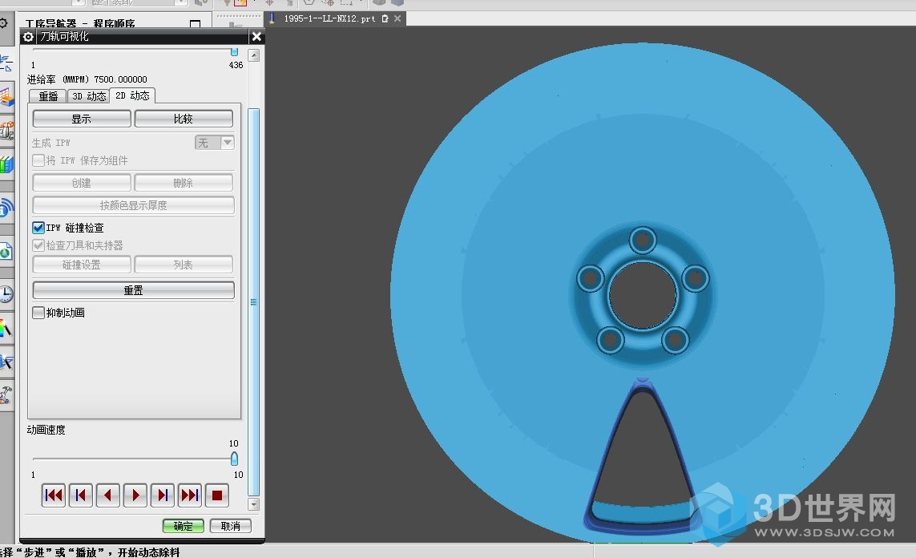Viewport: 916px width, 558px height.
Task: Select the 2D 动态 tab
Action: (132, 95)
